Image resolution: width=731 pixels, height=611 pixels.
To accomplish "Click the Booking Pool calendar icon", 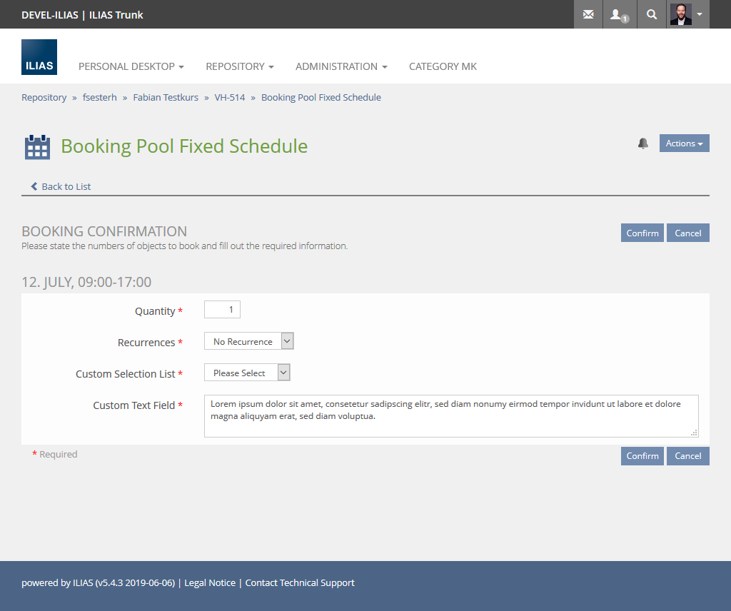I will tap(36, 146).
